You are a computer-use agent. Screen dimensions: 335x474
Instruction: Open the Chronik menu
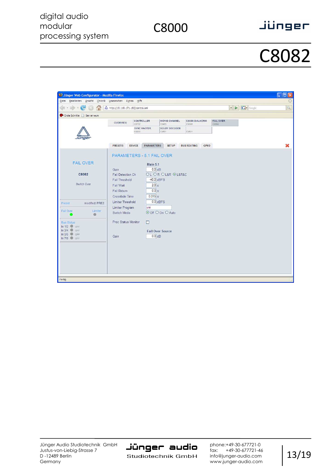[x=101, y=101]
